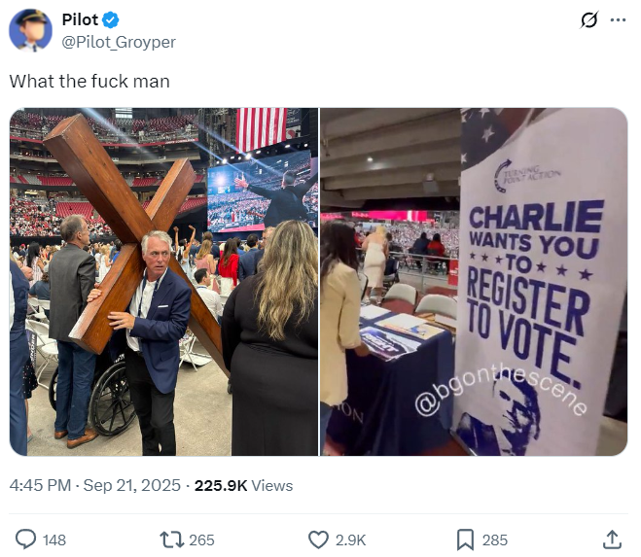
Task: Like the post with the heart icon
Action: [318, 540]
